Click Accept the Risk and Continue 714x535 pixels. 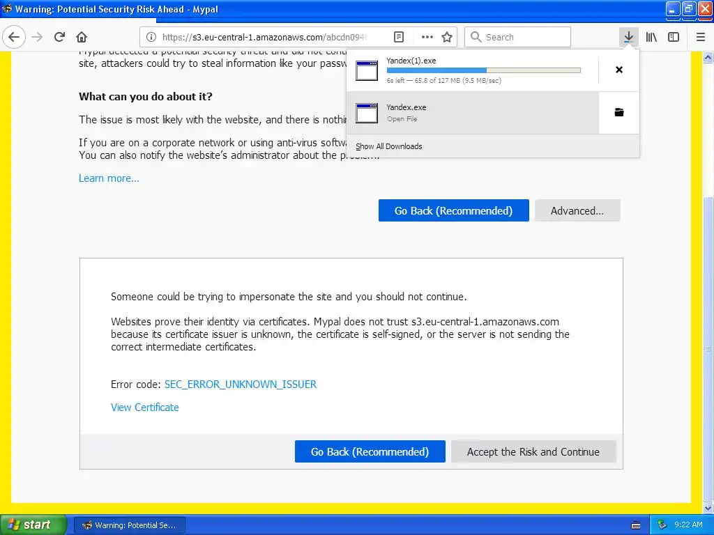pyautogui.click(x=533, y=451)
